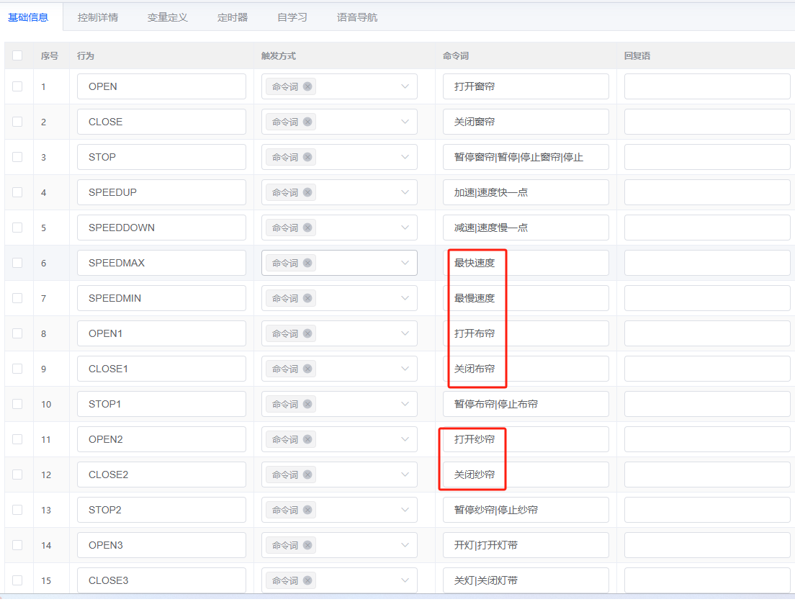Open the 语音导航 tab
This screenshot has width=795, height=607.
(x=357, y=17)
